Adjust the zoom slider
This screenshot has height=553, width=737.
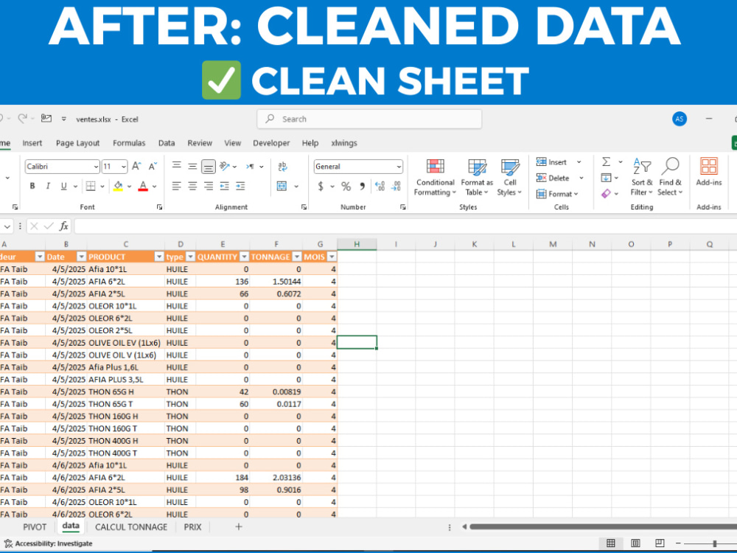click(x=714, y=543)
